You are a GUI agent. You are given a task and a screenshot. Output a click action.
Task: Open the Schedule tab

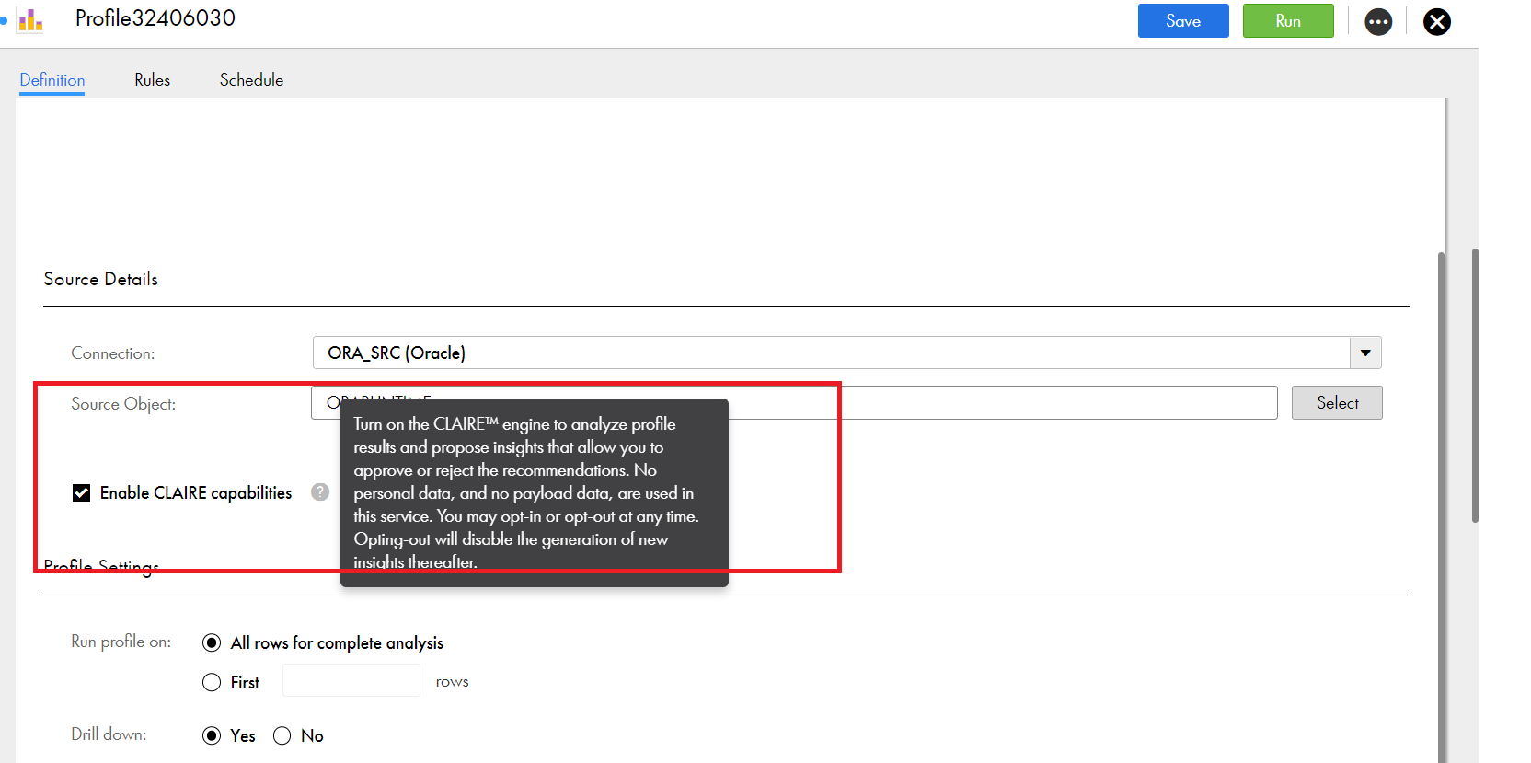pyautogui.click(x=251, y=80)
